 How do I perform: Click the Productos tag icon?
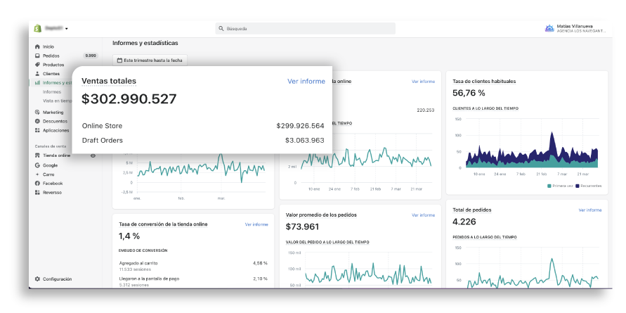pyautogui.click(x=37, y=65)
